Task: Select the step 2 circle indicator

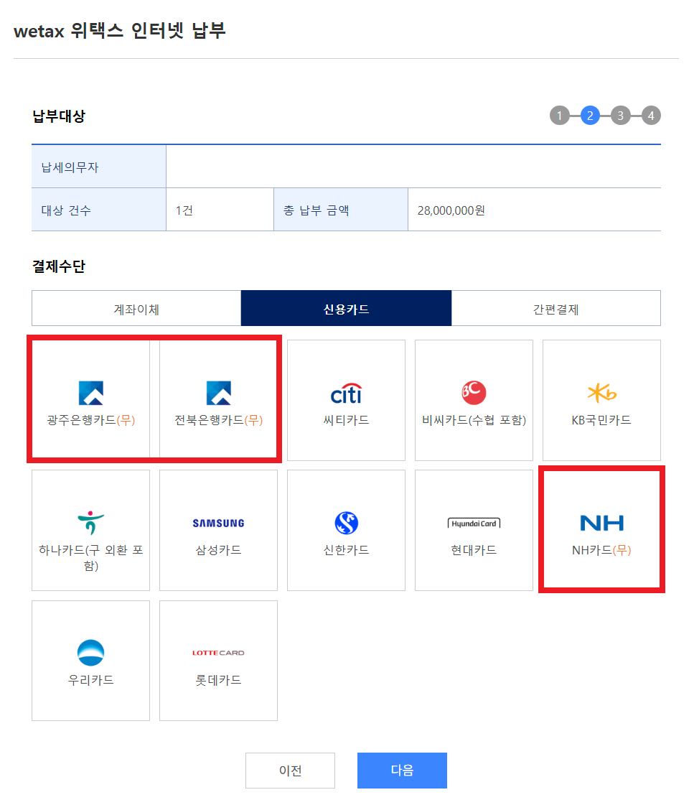Action: [x=590, y=116]
